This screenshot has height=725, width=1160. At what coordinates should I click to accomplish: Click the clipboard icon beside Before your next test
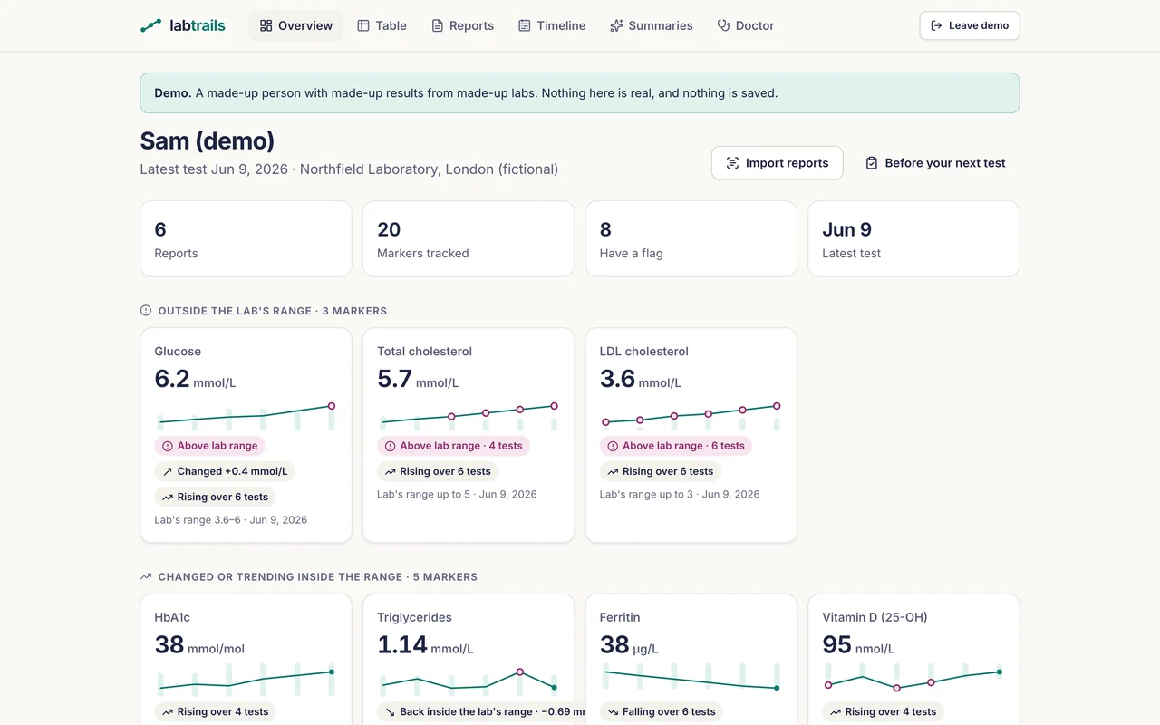[872, 163]
